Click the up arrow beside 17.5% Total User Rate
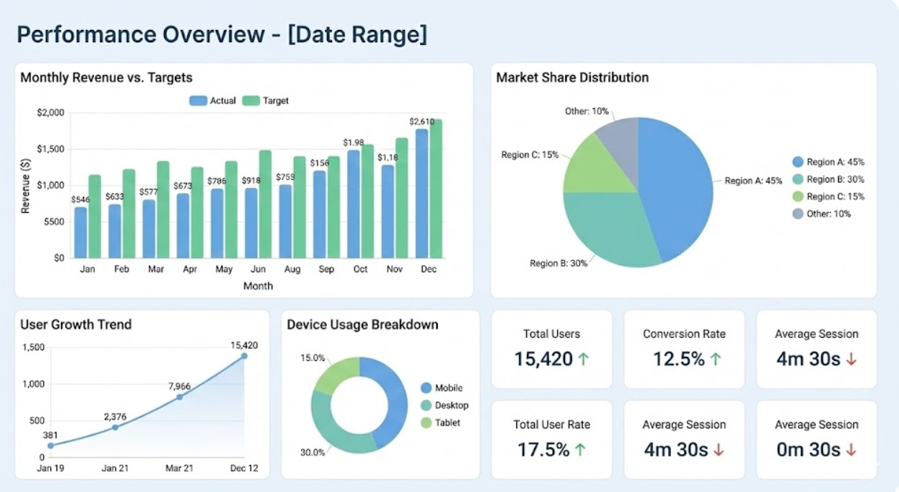This screenshot has width=899, height=492. click(x=580, y=450)
